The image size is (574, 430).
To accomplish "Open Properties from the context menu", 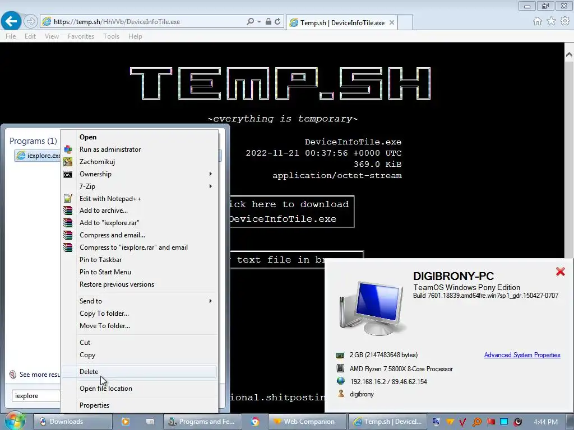I will [140, 405].
